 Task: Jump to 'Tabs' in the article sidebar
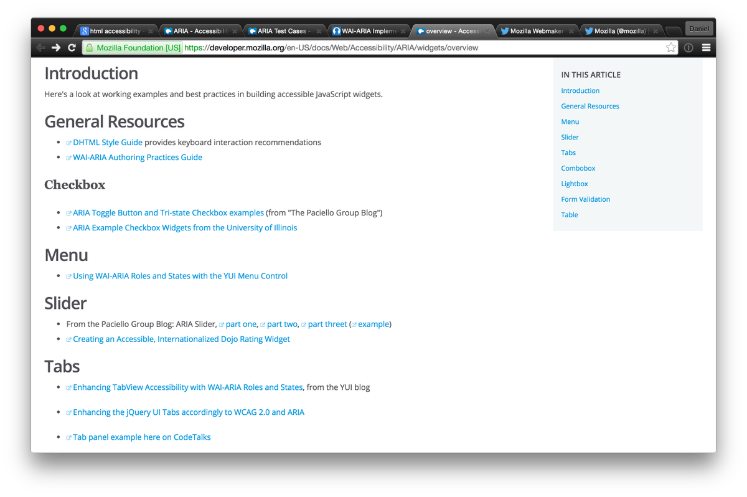[568, 153]
